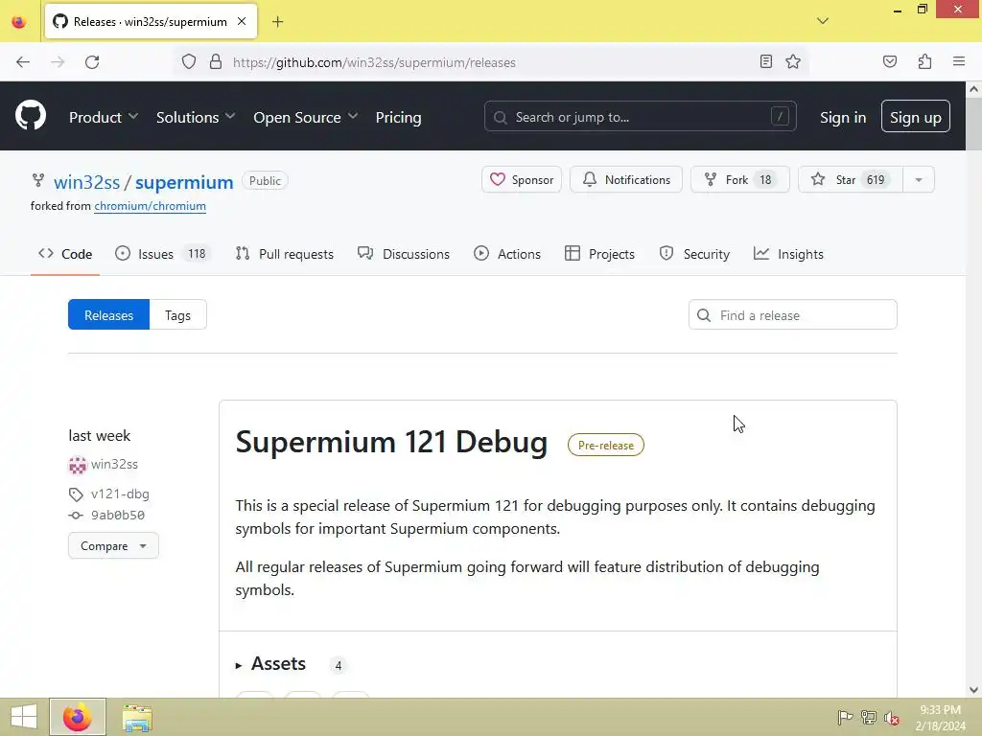Open the Compare dropdown

click(x=113, y=545)
